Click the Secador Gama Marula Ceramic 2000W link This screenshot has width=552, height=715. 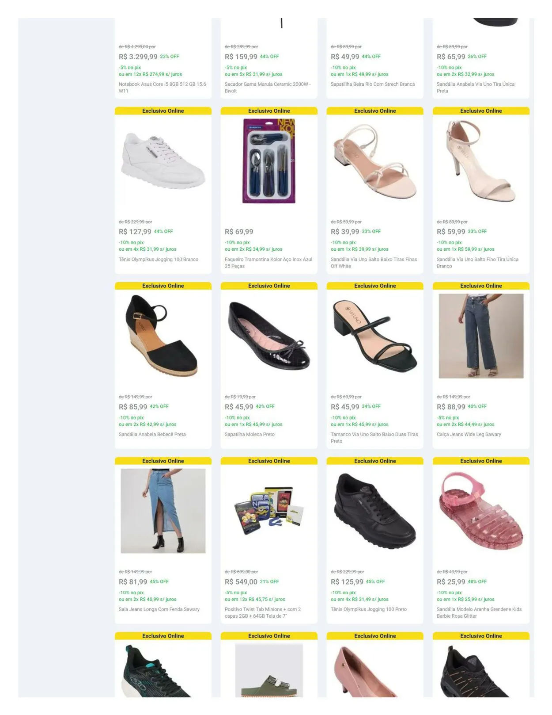point(268,88)
